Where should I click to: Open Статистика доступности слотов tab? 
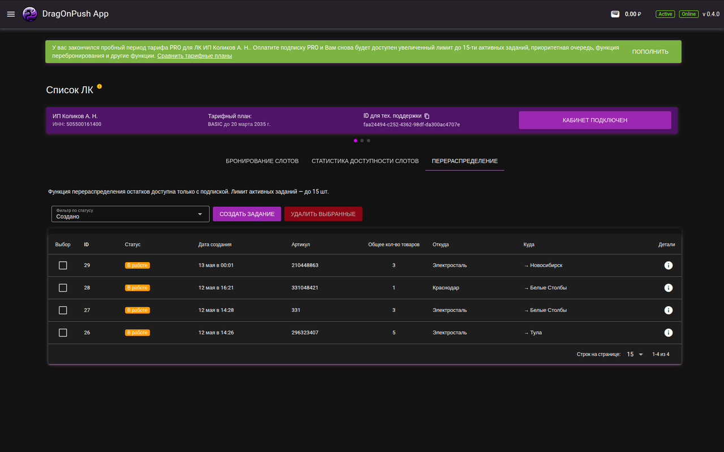click(x=365, y=161)
